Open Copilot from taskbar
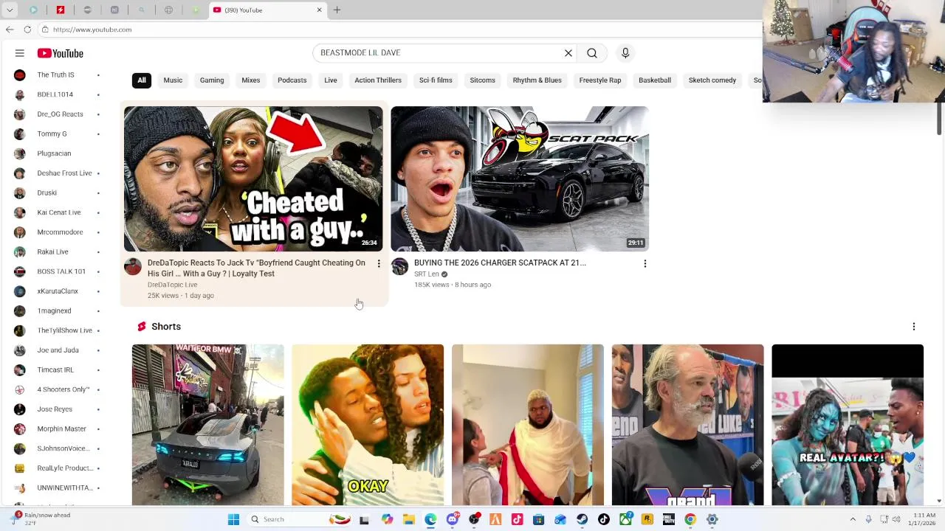 point(387,519)
